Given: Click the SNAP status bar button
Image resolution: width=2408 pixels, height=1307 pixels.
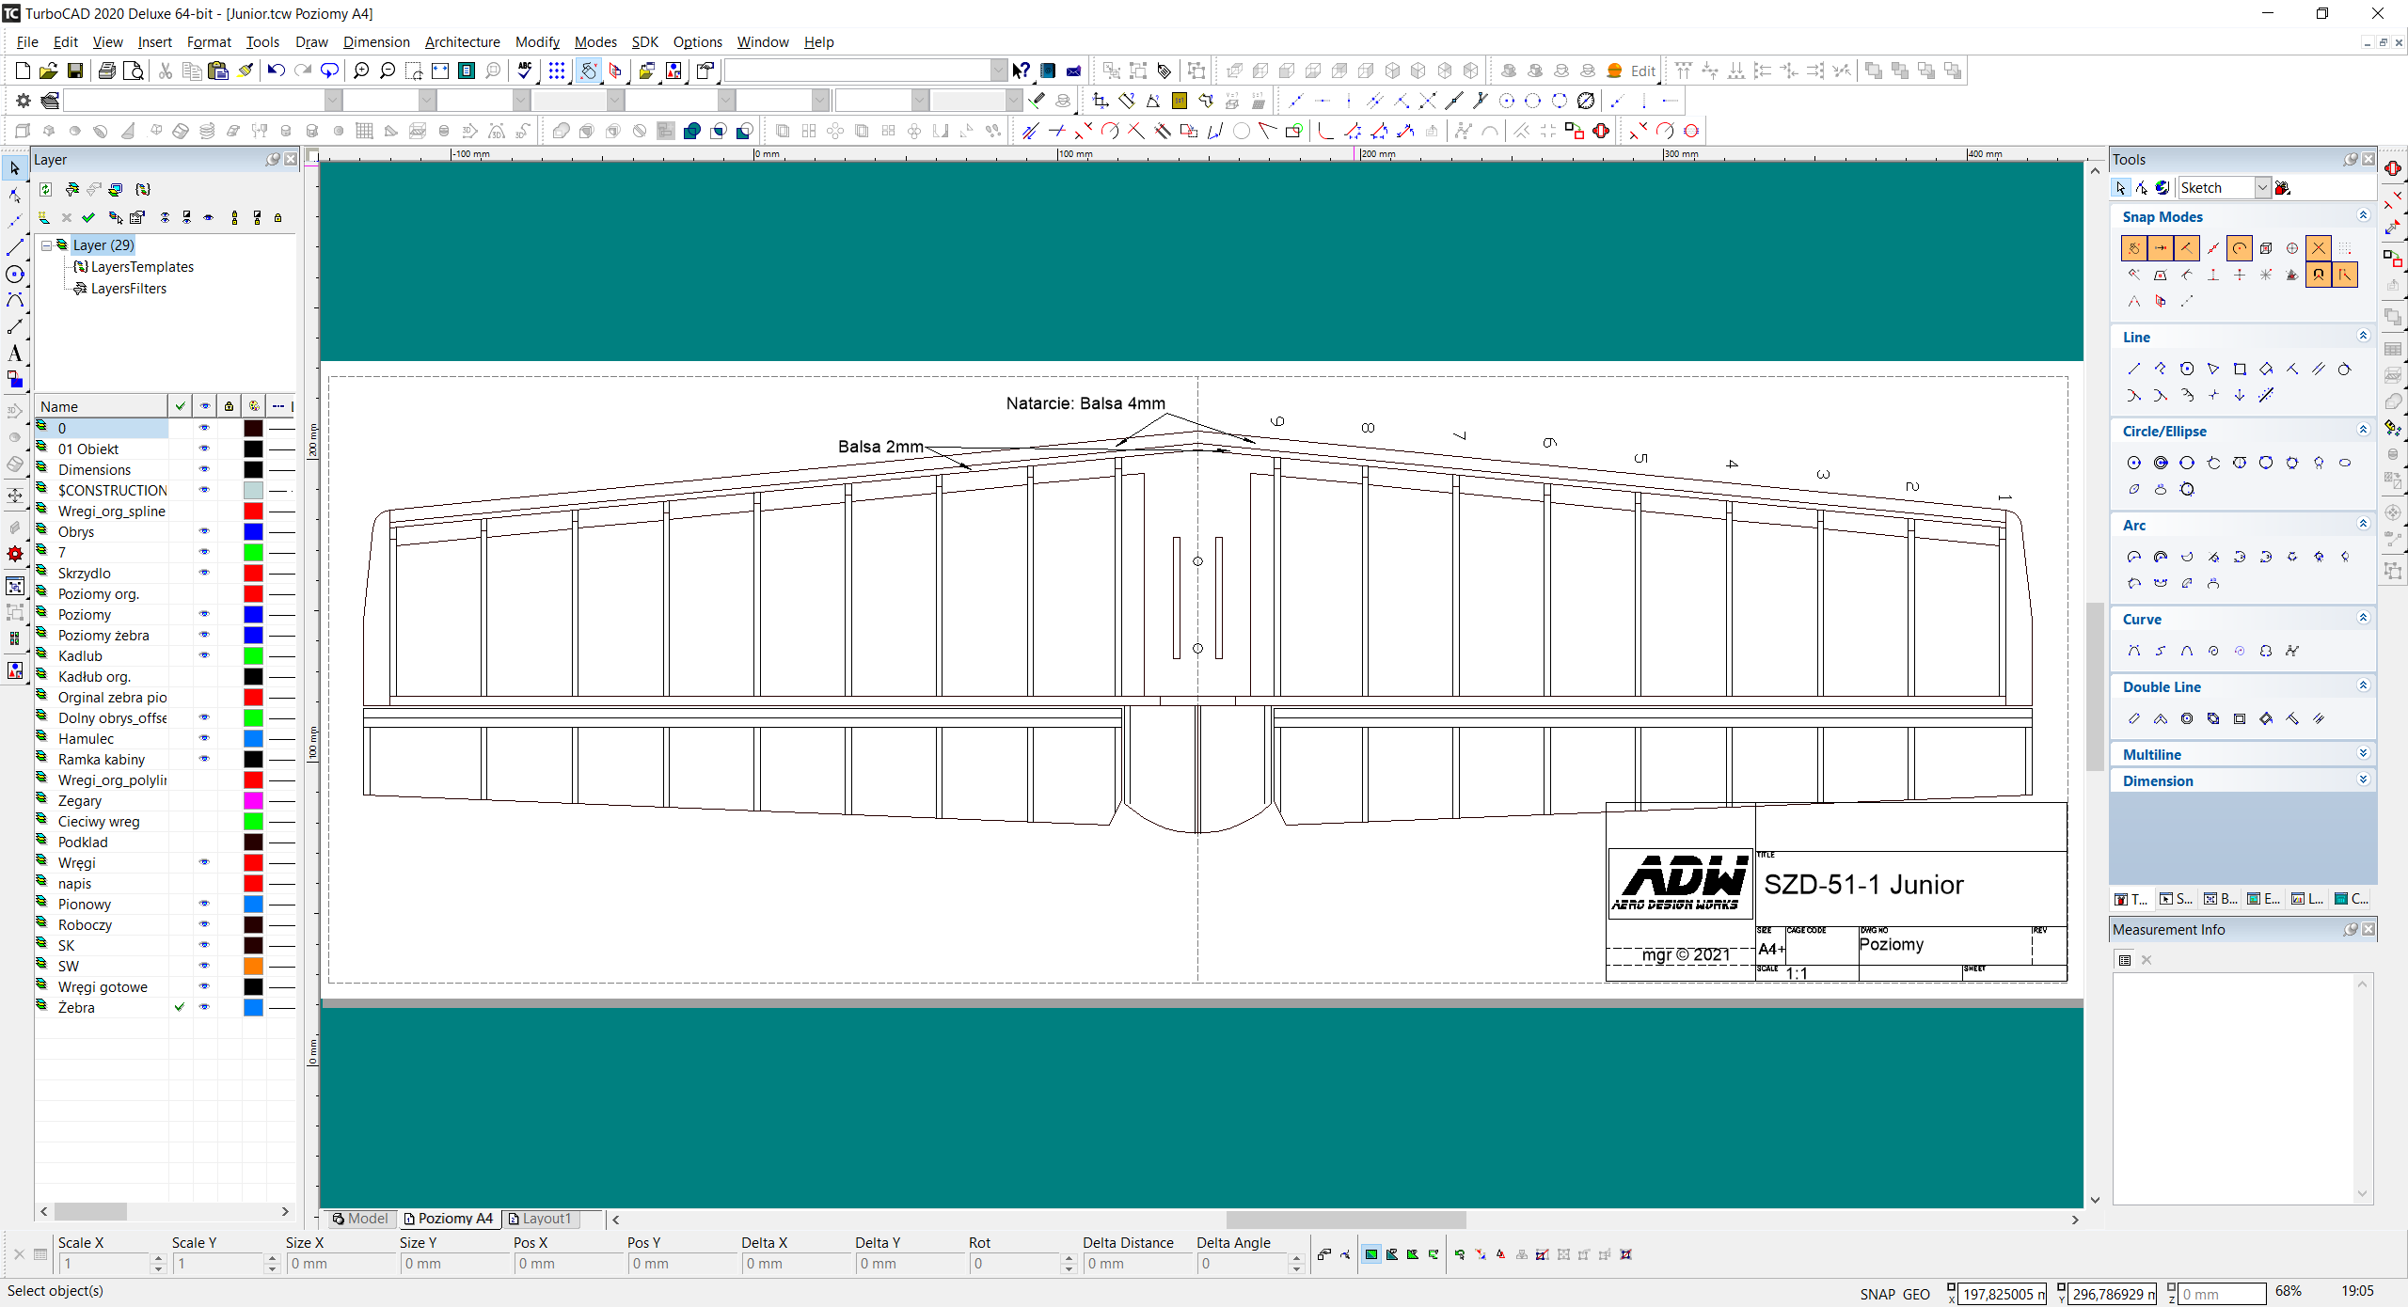Looking at the screenshot, I should (x=1877, y=1294).
